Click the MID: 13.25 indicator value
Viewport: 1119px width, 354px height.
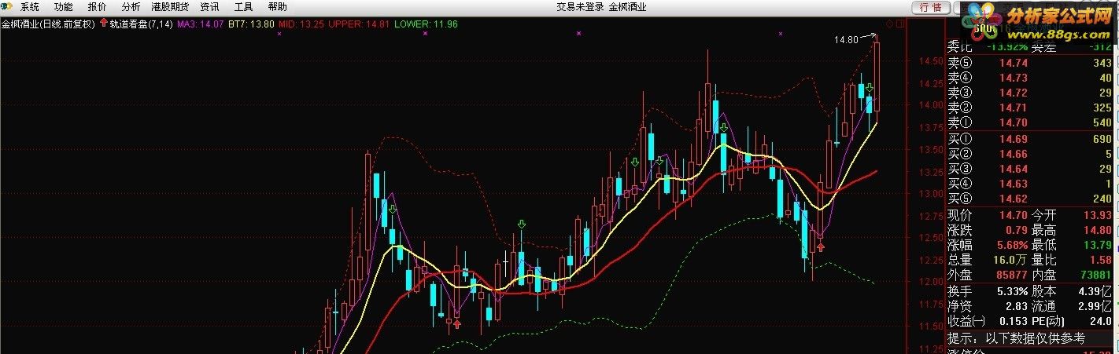tap(301, 24)
